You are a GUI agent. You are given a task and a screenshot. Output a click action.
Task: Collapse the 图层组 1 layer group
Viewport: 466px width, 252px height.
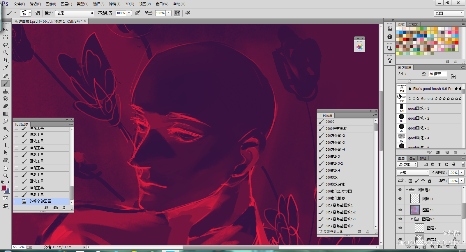(412, 219)
